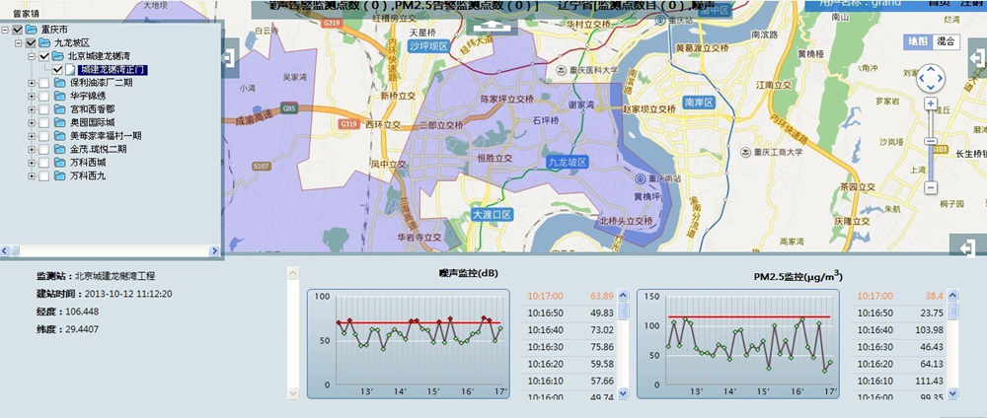Viewport: 987px width, 418px height.
Task: Collapse the left tree panel with the exit arrow icon
Action: [x=229, y=58]
